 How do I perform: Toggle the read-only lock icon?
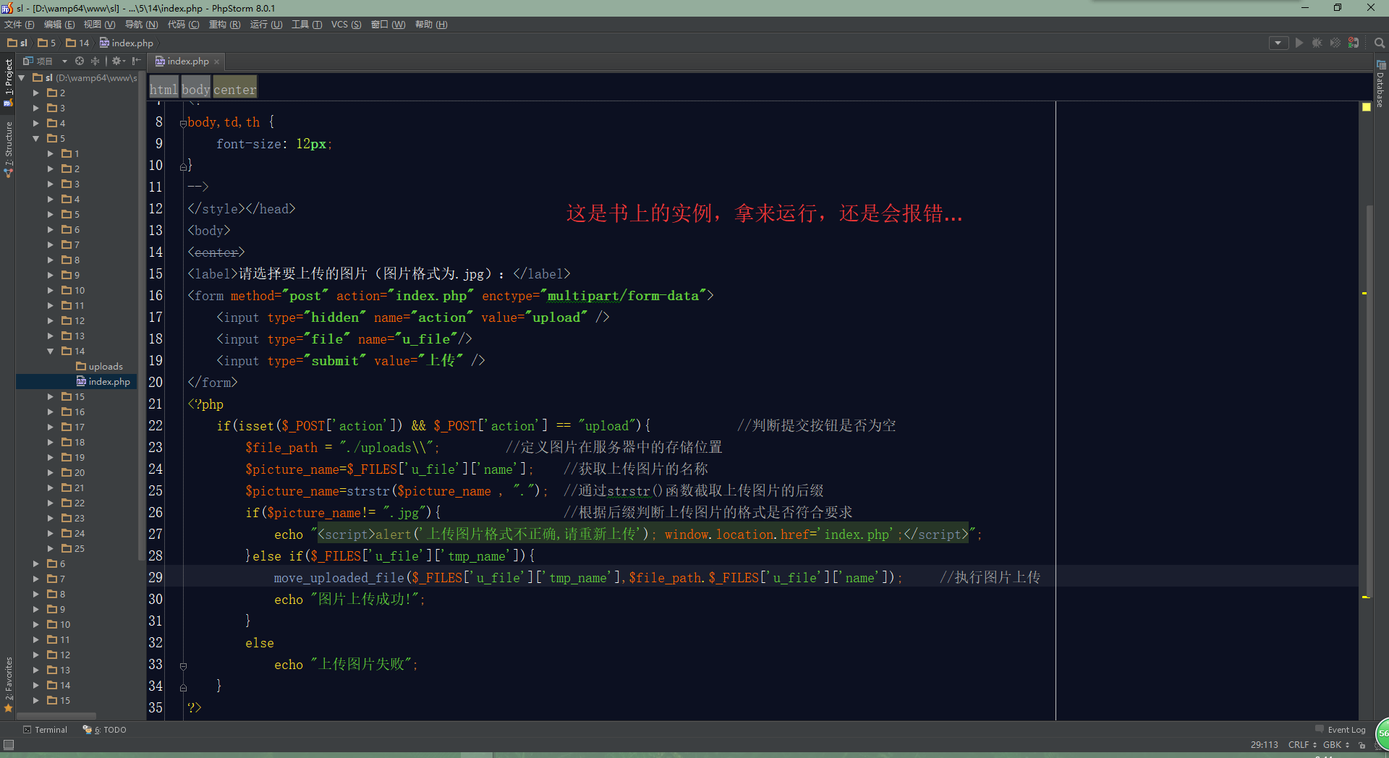[x=1362, y=744]
